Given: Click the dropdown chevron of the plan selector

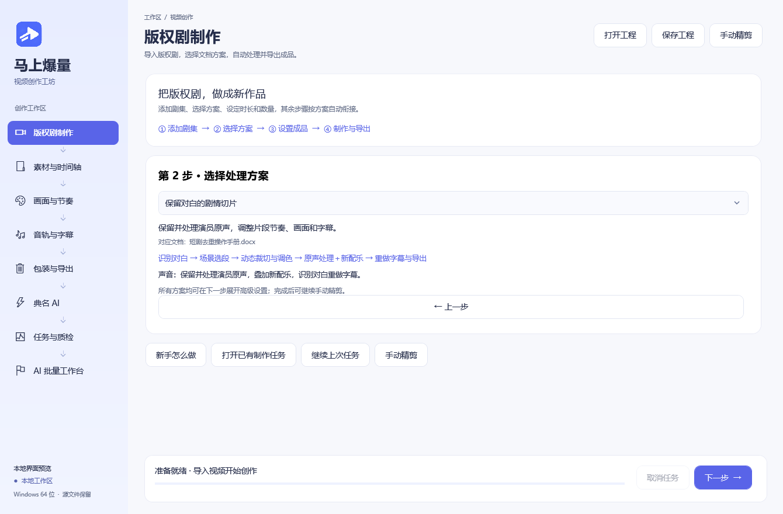Looking at the screenshot, I should (737, 203).
